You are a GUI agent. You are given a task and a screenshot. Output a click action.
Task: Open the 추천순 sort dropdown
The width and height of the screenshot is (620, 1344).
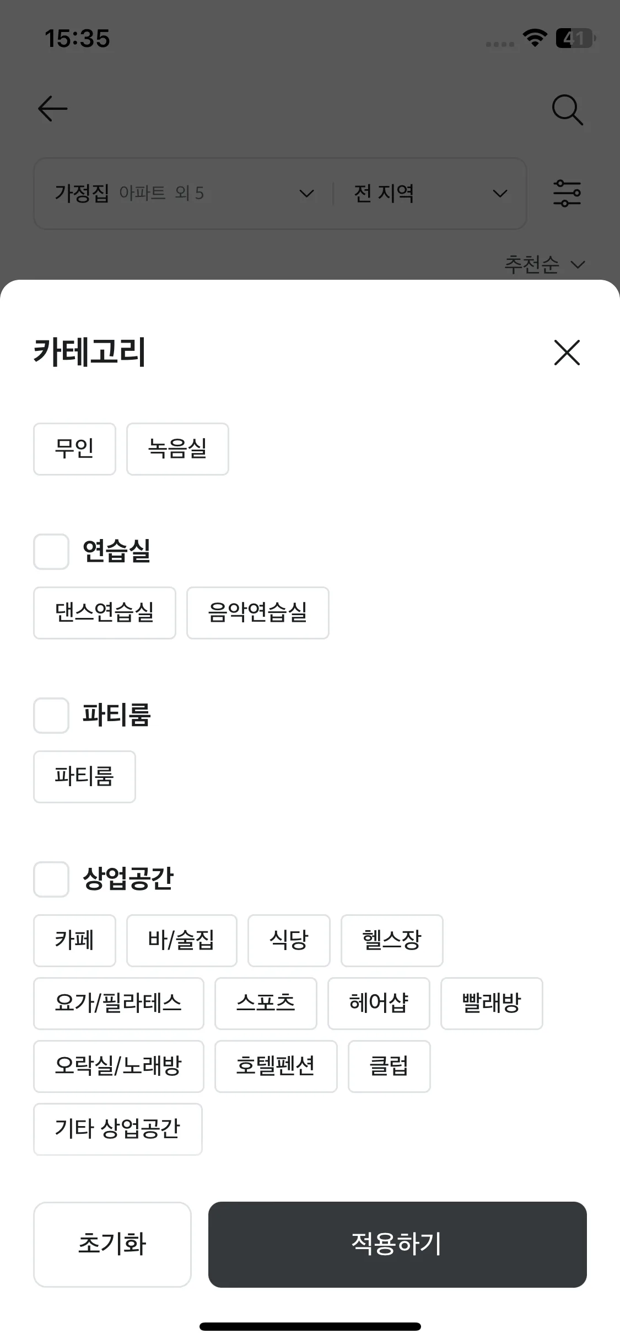pyautogui.click(x=544, y=265)
